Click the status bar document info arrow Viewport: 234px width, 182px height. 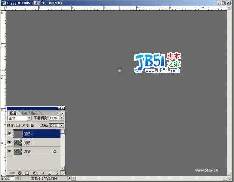coord(69,178)
